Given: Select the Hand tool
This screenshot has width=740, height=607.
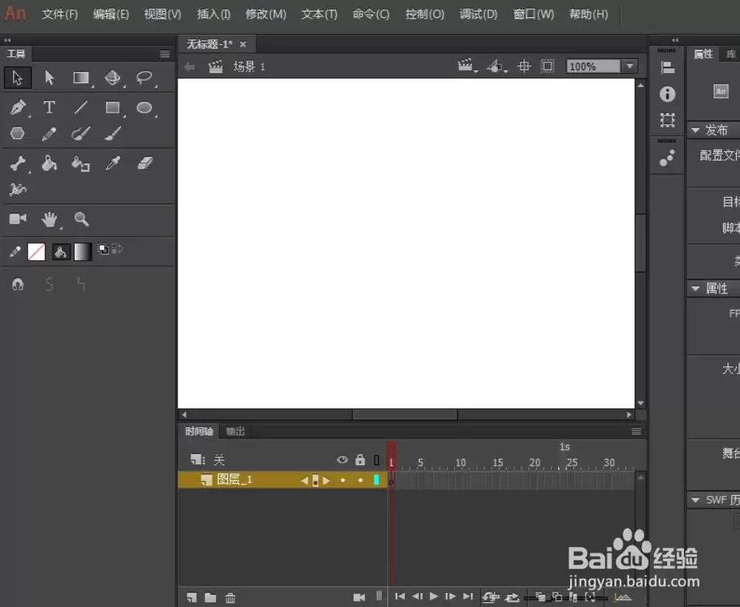Looking at the screenshot, I should (49, 219).
